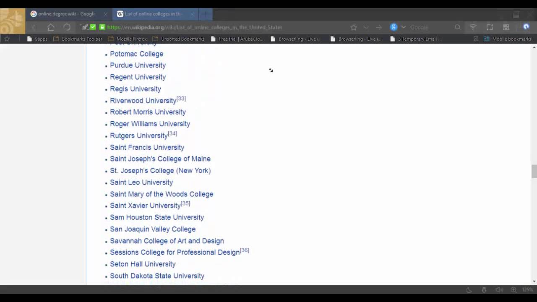Close the List of online colleges tab
Viewport: 537px width, 302px height.
192,14
